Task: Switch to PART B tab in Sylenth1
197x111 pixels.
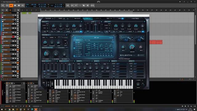Action: pos(98,18)
